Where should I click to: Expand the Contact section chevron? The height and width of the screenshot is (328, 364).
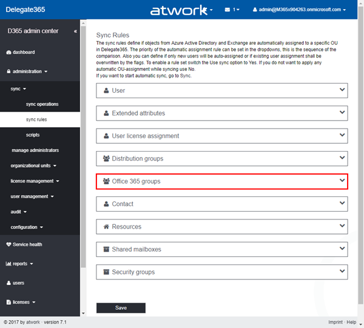(342, 203)
